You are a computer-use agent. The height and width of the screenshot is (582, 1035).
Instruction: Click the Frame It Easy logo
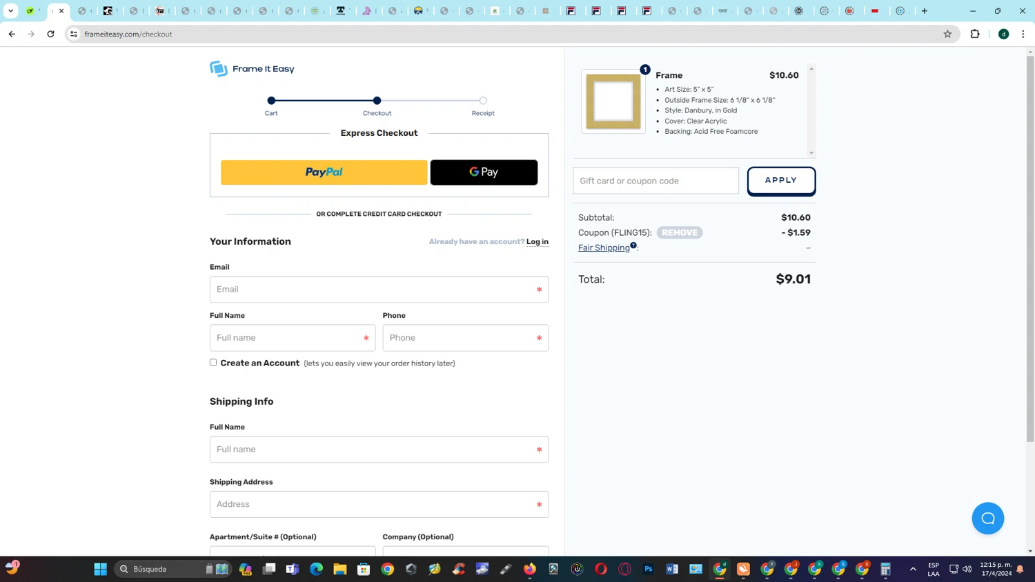coord(252,68)
